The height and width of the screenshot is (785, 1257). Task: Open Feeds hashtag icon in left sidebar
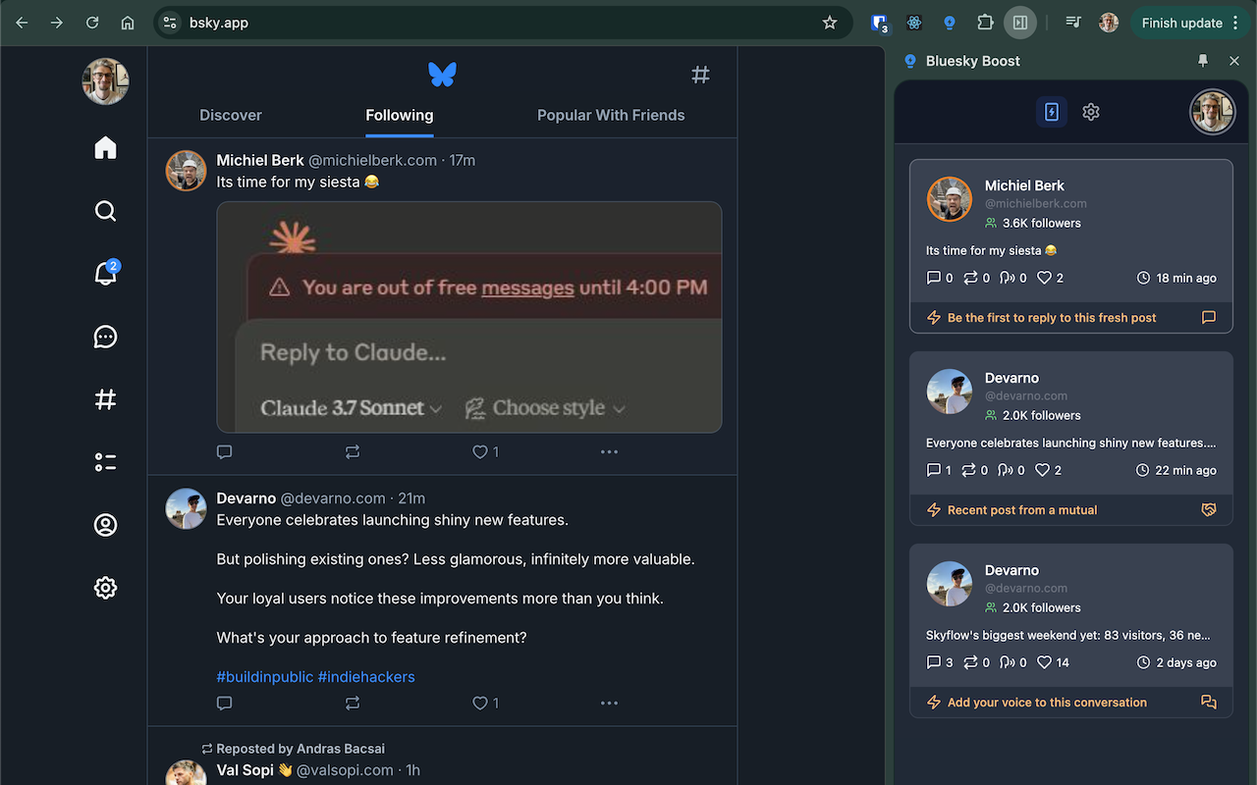(105, 399)
